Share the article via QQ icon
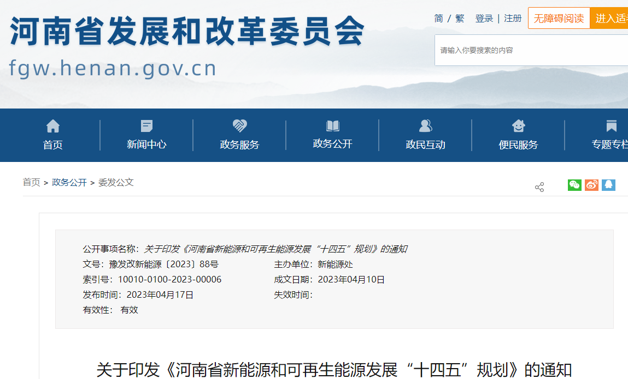The image size is (628, 379). click(x=608, y=185)
